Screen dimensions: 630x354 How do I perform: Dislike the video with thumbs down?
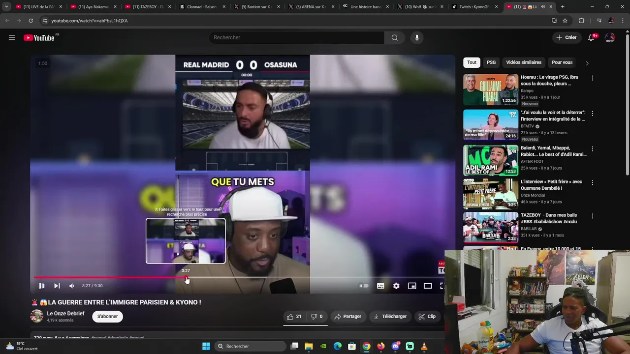pyautogui.click(x=317, y=317)
